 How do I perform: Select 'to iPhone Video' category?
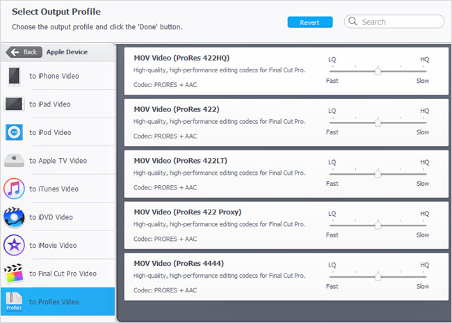pyautogui.click(x=58, y=76)
